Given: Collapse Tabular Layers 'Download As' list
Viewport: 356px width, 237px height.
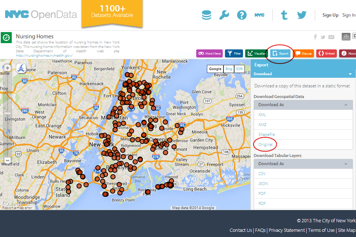Looking at the screenshot, I should tap(346, 164).
